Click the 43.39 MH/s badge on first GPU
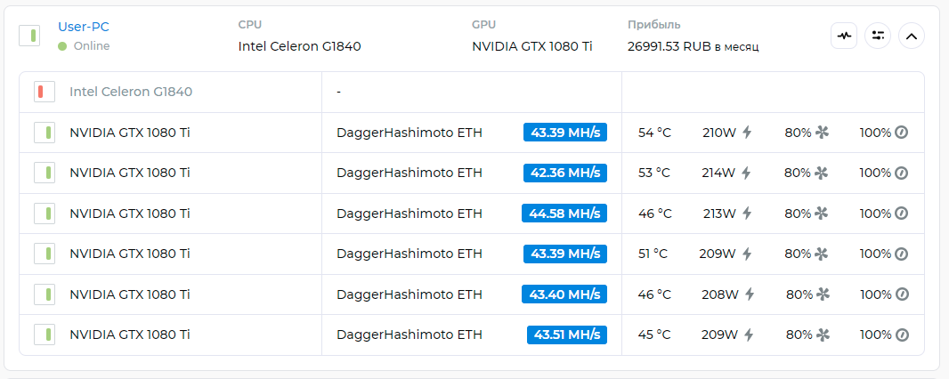The image size is (949, 379). coord(565,133)
